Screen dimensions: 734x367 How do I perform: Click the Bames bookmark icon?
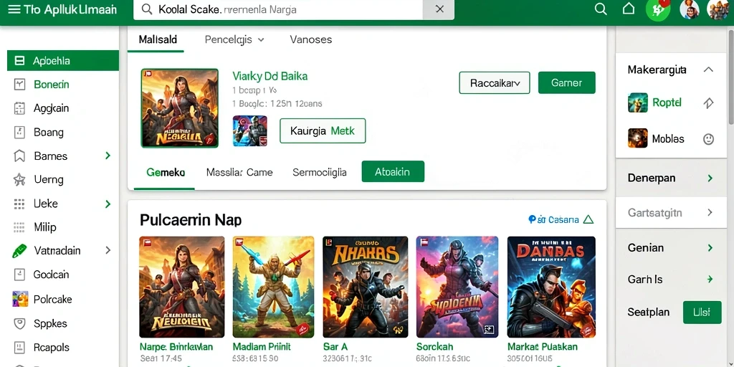(19, 156)
